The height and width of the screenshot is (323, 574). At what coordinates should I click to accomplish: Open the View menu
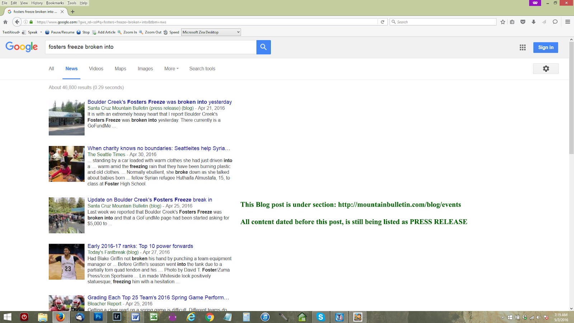[24, 3]
